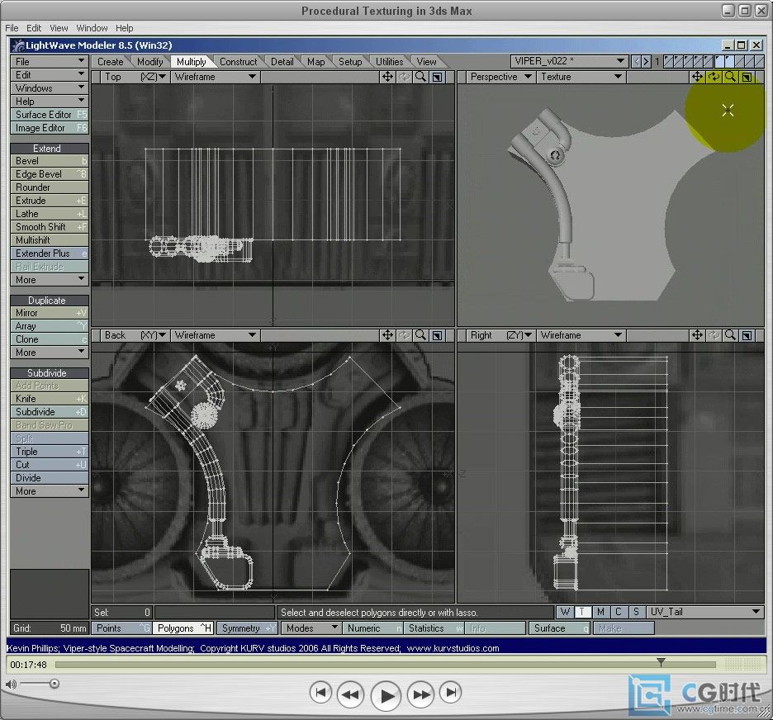Open the Right viewport's Wireframe display dropdown

tap(581, 335)
